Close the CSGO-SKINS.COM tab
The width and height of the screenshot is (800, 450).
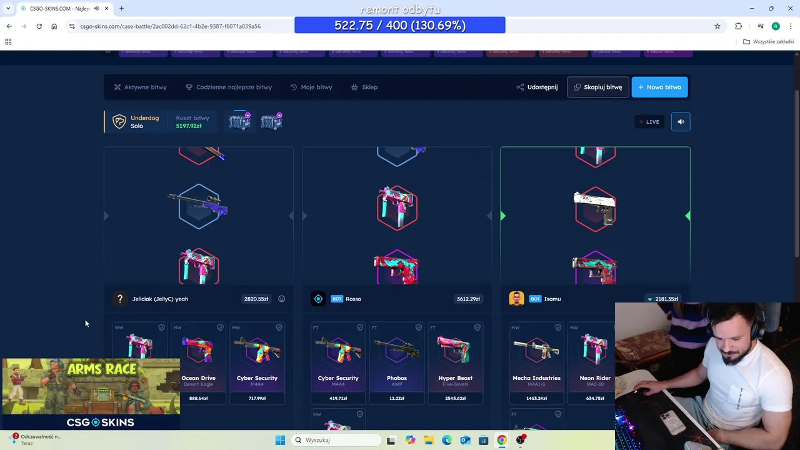tap(106, 8)
